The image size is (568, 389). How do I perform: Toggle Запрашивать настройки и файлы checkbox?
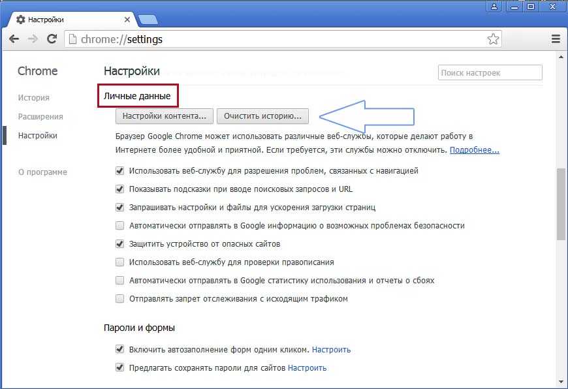pos(119,207)
